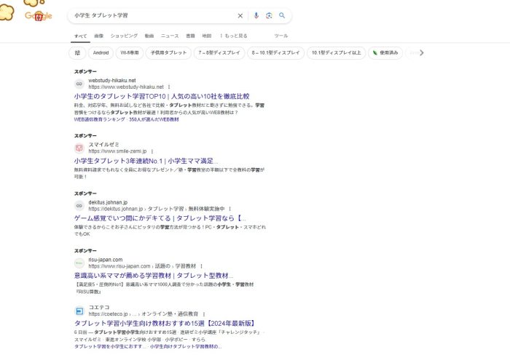Open the ニュース tab
The width and height of the screenshot is (510, 355).
[170, 36]
